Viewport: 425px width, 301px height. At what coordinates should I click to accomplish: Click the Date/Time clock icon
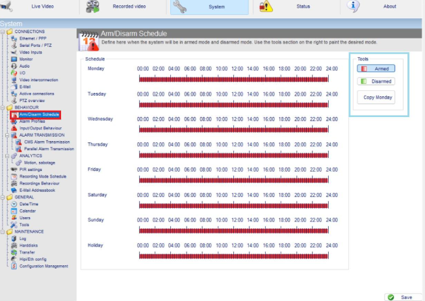click(x=14, y=204)
